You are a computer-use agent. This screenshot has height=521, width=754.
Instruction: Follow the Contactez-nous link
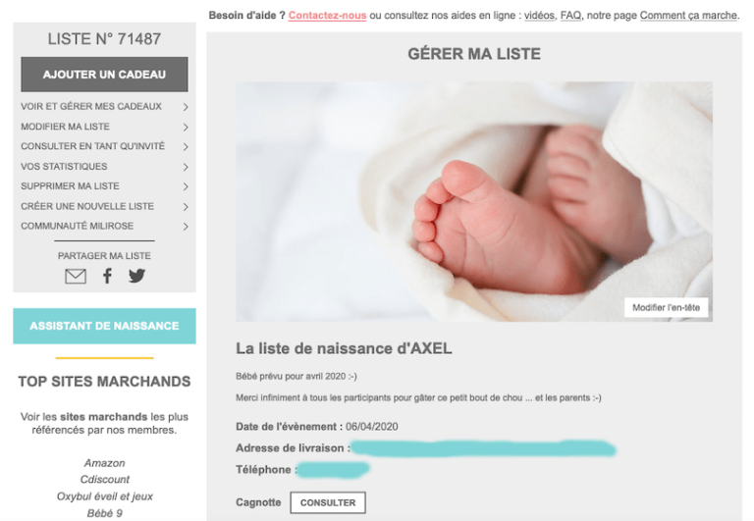coord(328,16)
